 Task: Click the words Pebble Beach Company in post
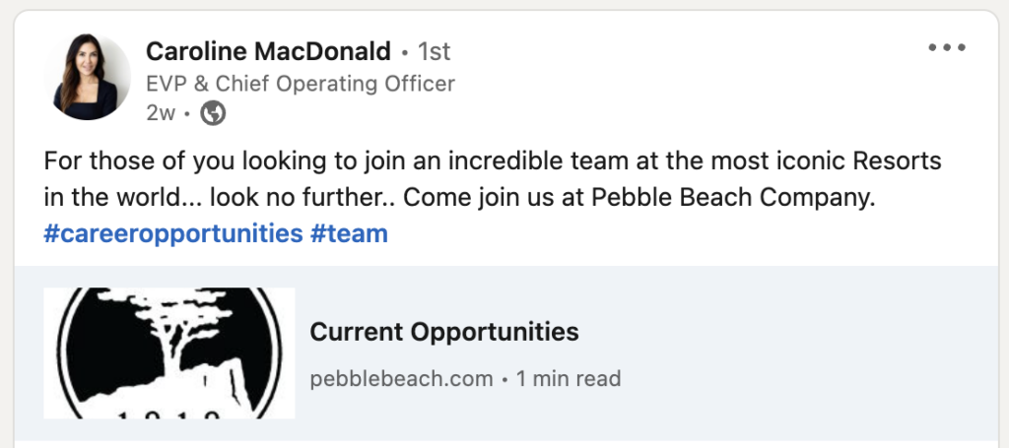tap(732, 196)
